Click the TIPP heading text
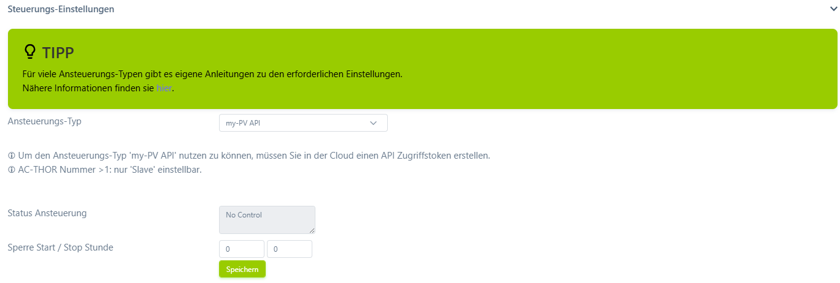Screen dimensions: 840x283 [58, 53]
